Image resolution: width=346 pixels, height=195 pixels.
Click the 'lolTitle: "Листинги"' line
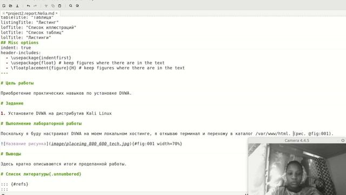26,37
